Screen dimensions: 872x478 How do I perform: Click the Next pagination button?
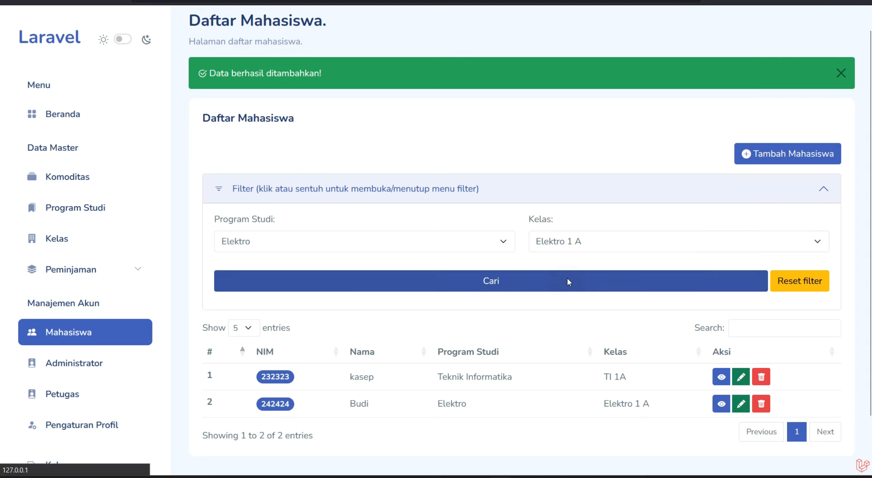point(825,432)
